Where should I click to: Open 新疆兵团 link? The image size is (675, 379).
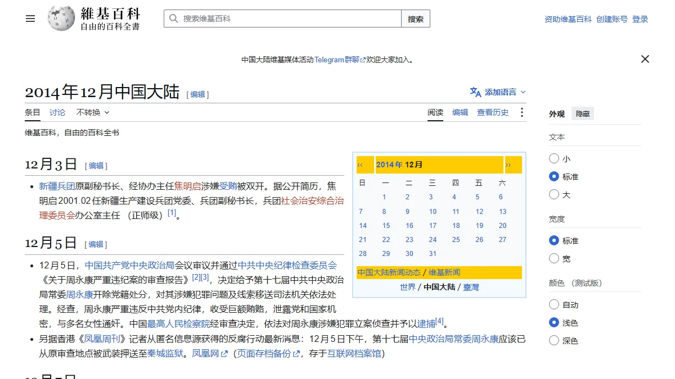point(57,186)
